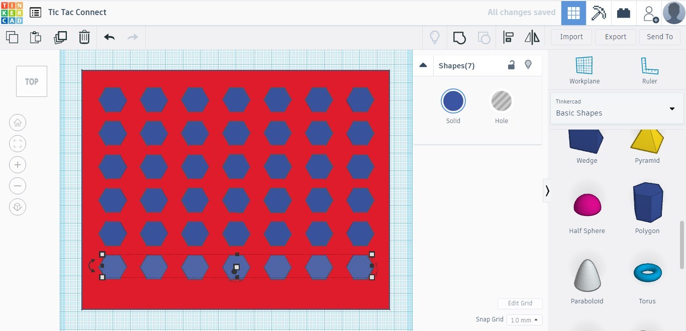686x331 pixels.
Task: Delete the selected shapes
Action: [x=84, y=37]
